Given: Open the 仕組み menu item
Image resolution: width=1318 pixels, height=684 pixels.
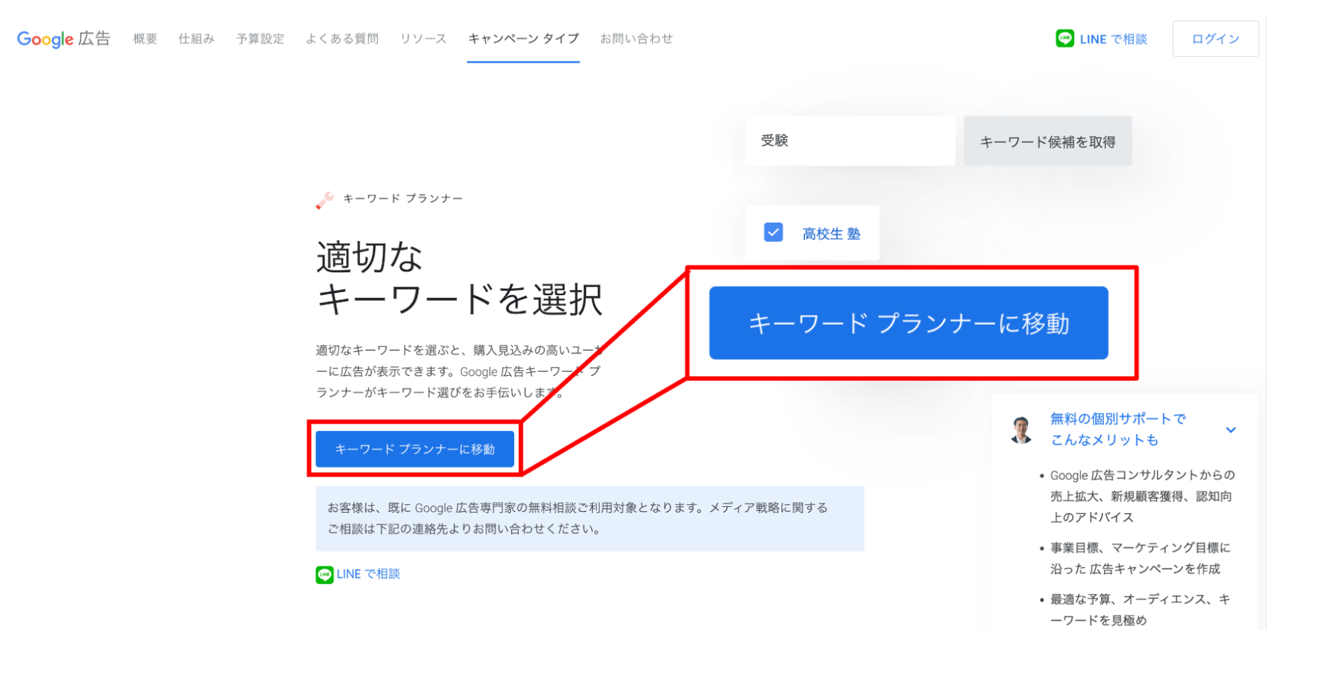Looking at the screenshot, I should pos(196,39).
